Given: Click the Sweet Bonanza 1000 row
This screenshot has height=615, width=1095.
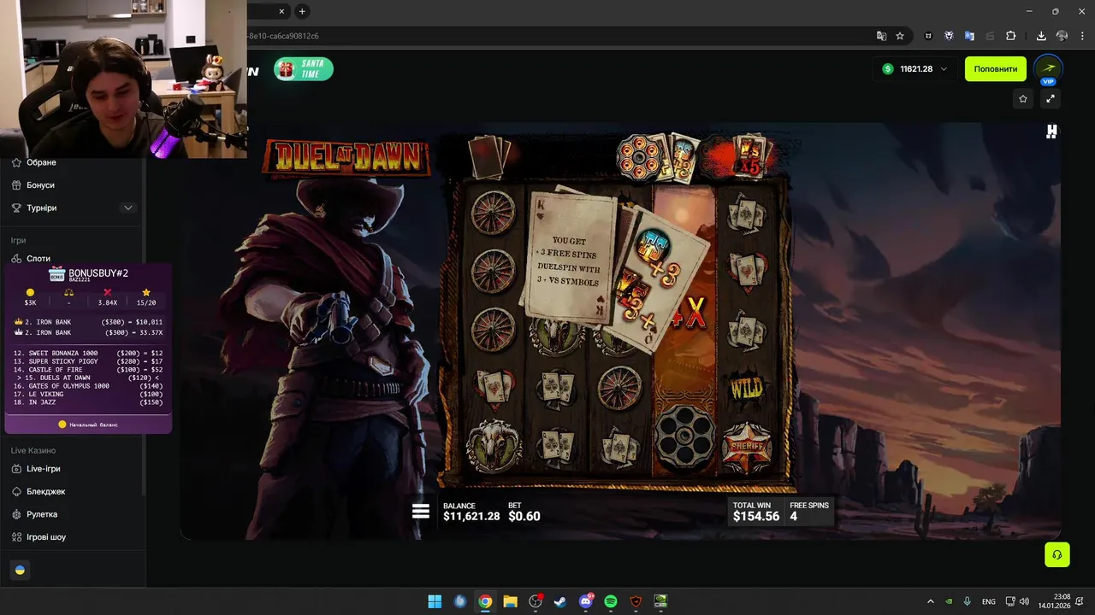Looking at the screenshot, I should [x=87, y=353].
